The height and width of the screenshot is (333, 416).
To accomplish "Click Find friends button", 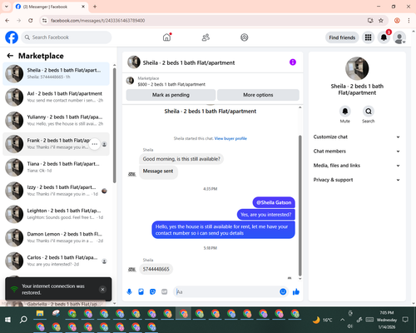I will tap(342, 37).
